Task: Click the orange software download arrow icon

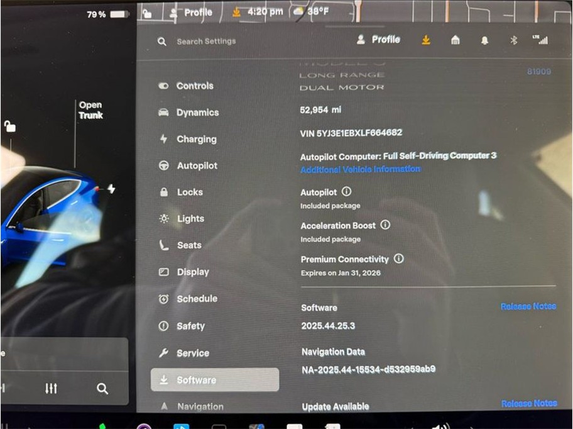Action: [x=426, y=40]
